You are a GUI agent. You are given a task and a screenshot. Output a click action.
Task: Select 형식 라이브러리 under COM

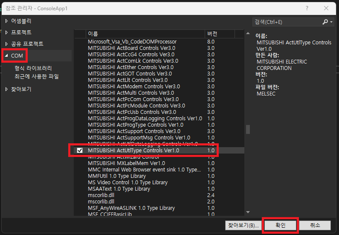tap(33, 68)
